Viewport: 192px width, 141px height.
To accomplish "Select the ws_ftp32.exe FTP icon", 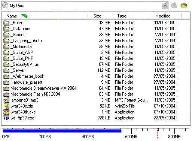I will pos(6,118).
